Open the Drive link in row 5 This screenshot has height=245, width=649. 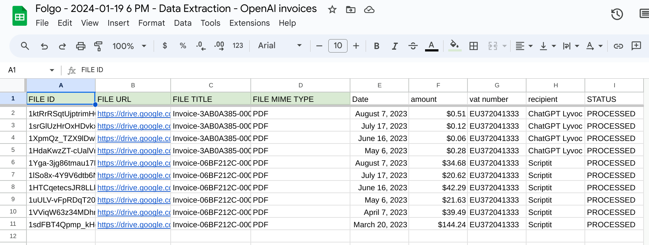134,151
